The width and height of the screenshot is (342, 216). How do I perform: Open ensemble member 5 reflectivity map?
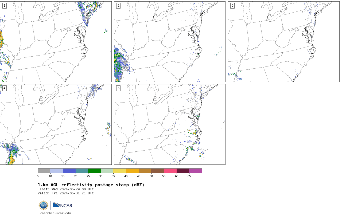[170, 124]
